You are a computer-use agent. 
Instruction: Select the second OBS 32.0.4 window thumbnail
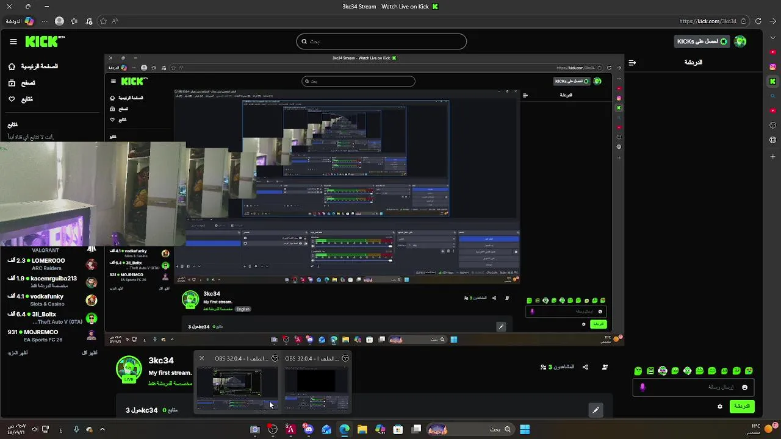(316, 388)
